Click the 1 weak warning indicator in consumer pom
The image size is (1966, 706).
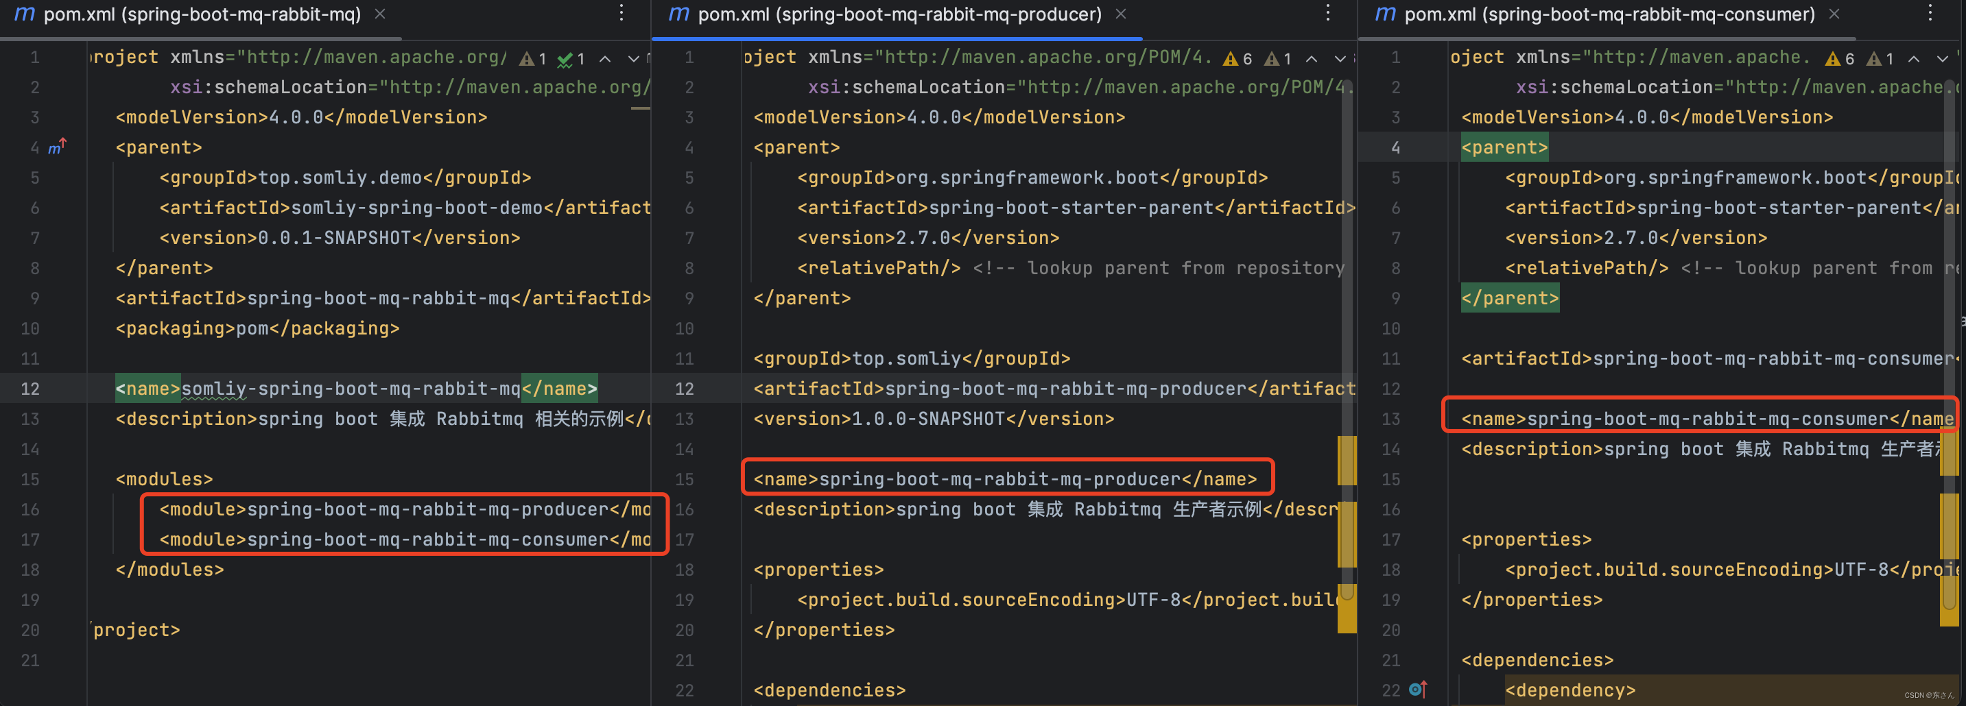click(x=1880, y=59)
